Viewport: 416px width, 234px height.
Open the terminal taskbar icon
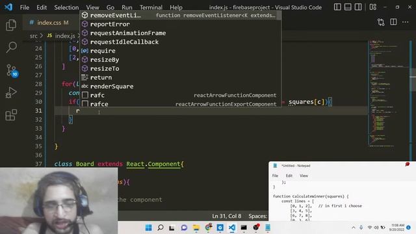point(244,227)
